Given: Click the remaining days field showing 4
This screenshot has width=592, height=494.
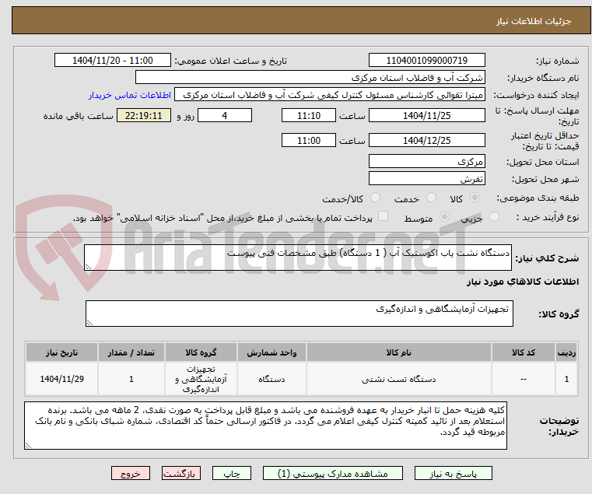Looking at the screenshot, I should [x=225, y=116].
